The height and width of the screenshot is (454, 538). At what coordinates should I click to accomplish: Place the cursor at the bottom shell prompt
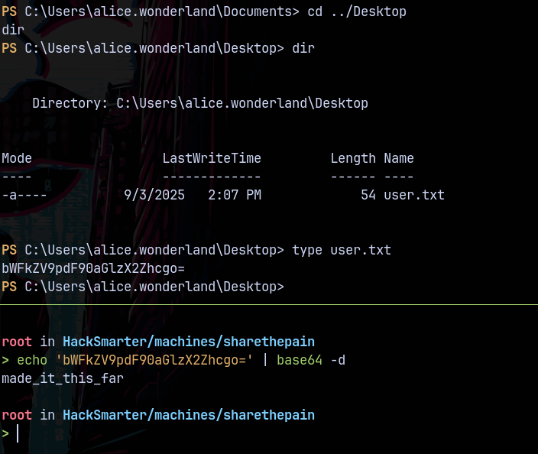[17, 433]
